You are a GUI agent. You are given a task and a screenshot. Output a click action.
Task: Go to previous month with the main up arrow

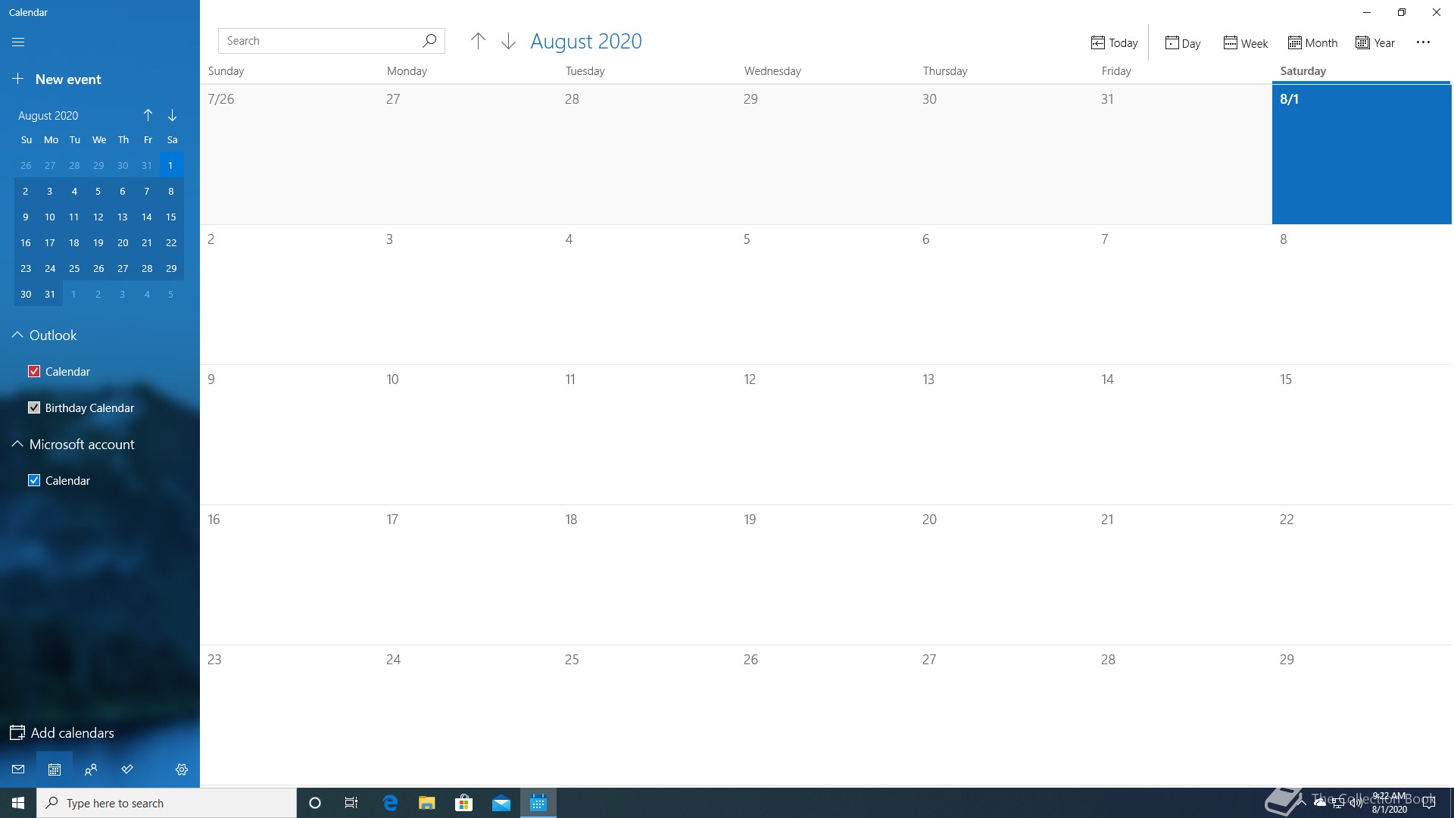point(478,42)
